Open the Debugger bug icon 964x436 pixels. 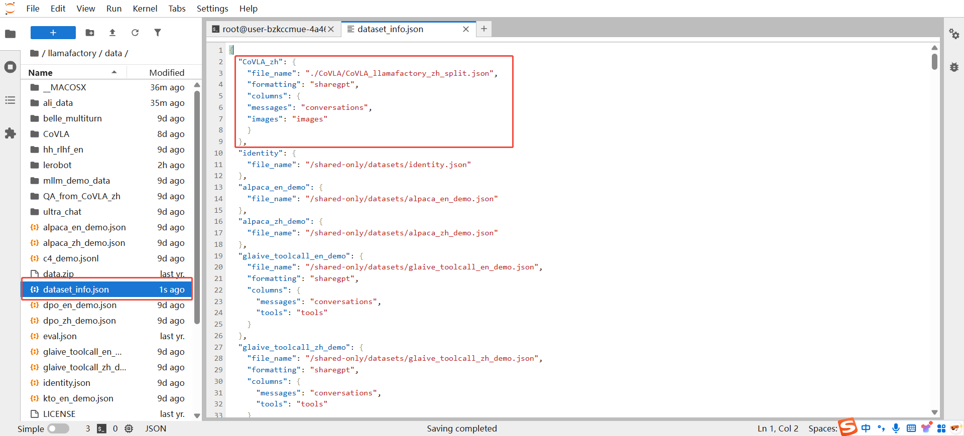coord(954,67)
